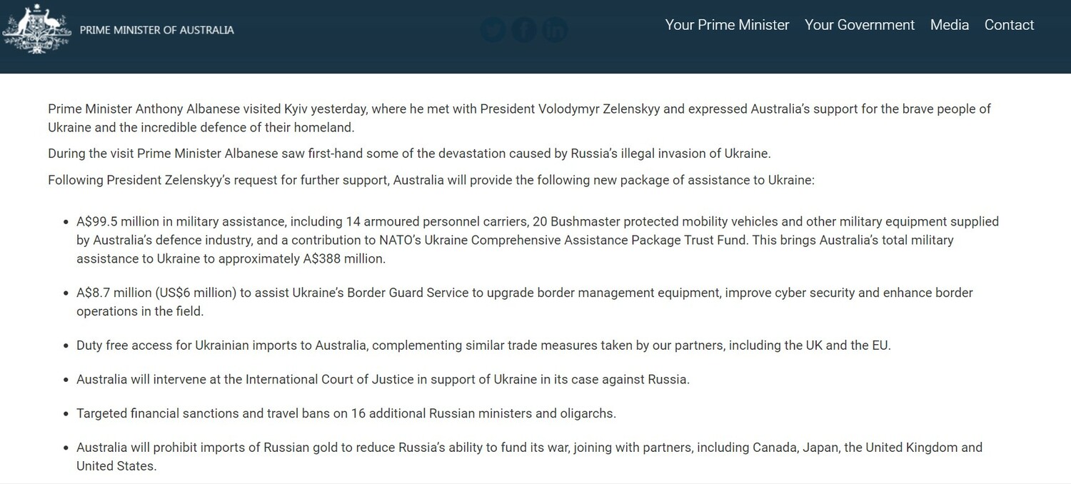Click the Prime Minister of Australia title

click(x=157, y=30)
